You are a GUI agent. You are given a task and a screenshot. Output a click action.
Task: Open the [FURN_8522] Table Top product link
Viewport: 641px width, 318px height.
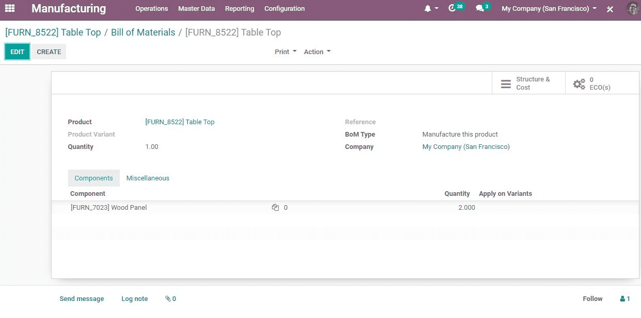(180, 122)
